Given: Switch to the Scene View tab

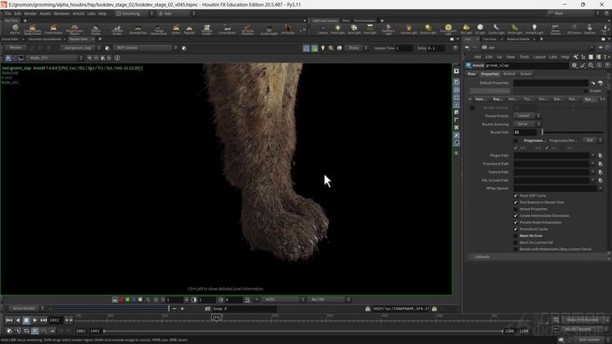Looking at the screenshot, I should click(10, 39).
